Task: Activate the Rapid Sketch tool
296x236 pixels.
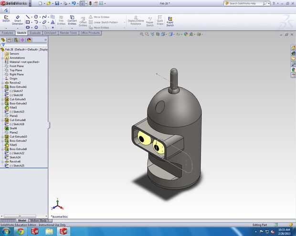Action: 170,20
